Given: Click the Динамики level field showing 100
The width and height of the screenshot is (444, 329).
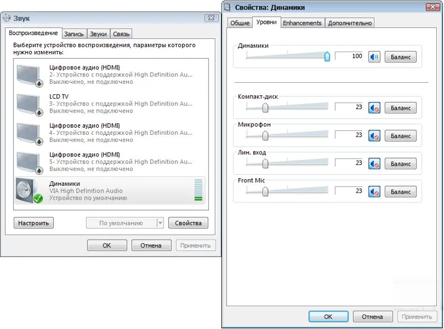Looking at the screenshot, I should click(x=349, y=56).
